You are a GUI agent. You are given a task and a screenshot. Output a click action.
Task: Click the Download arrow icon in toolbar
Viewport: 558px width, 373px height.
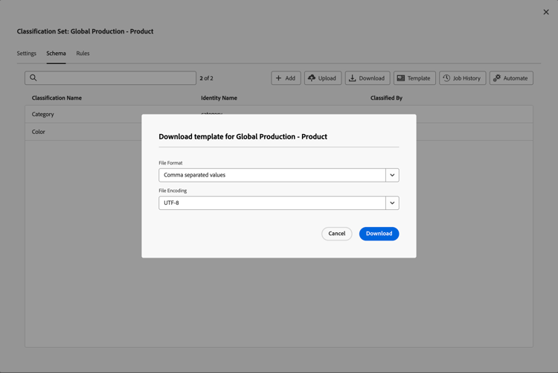pyautogui.click(x=353, y=78)
